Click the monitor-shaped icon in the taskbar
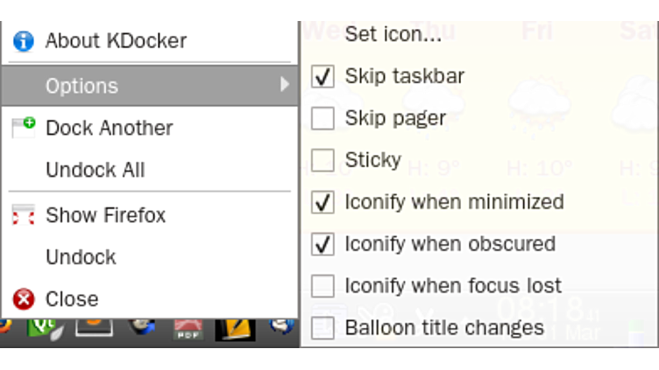The image size is (659, 370). click(x=94, y=326)
